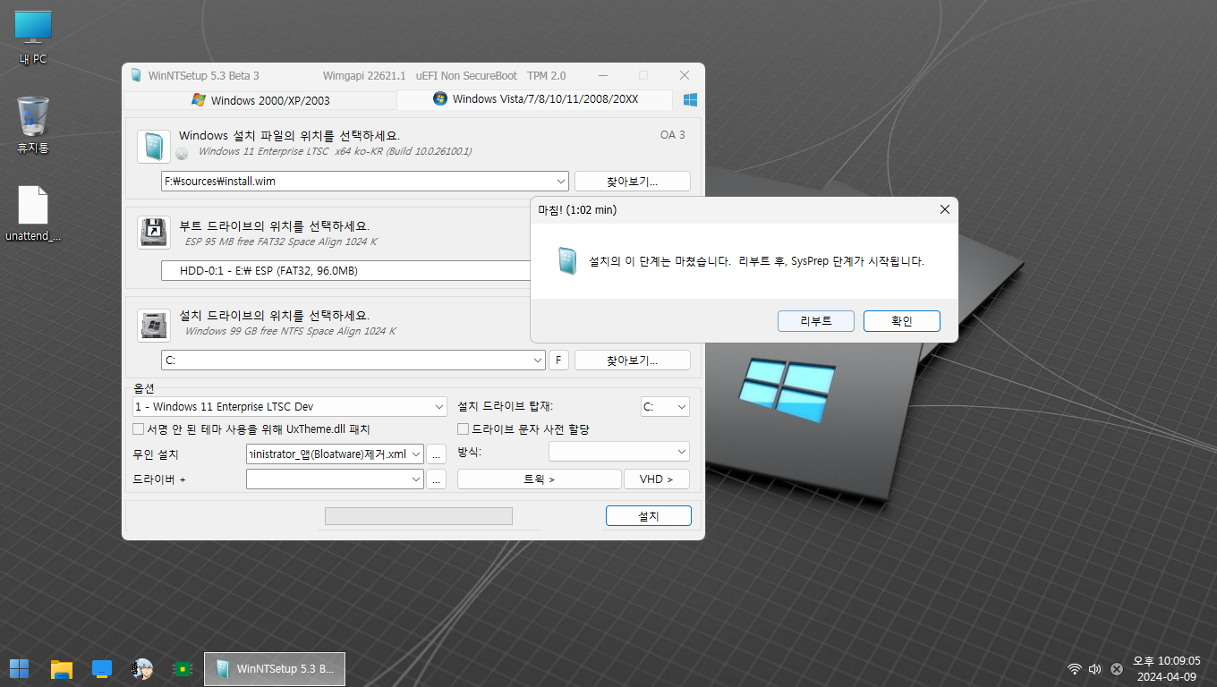This screenshot has height=687, width=1217.
Task: Expand the empty drivers path dropdown
Action: 416,479
